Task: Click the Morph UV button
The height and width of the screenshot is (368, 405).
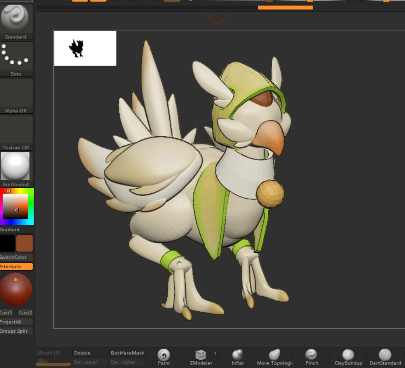Action: pos(53,353)
